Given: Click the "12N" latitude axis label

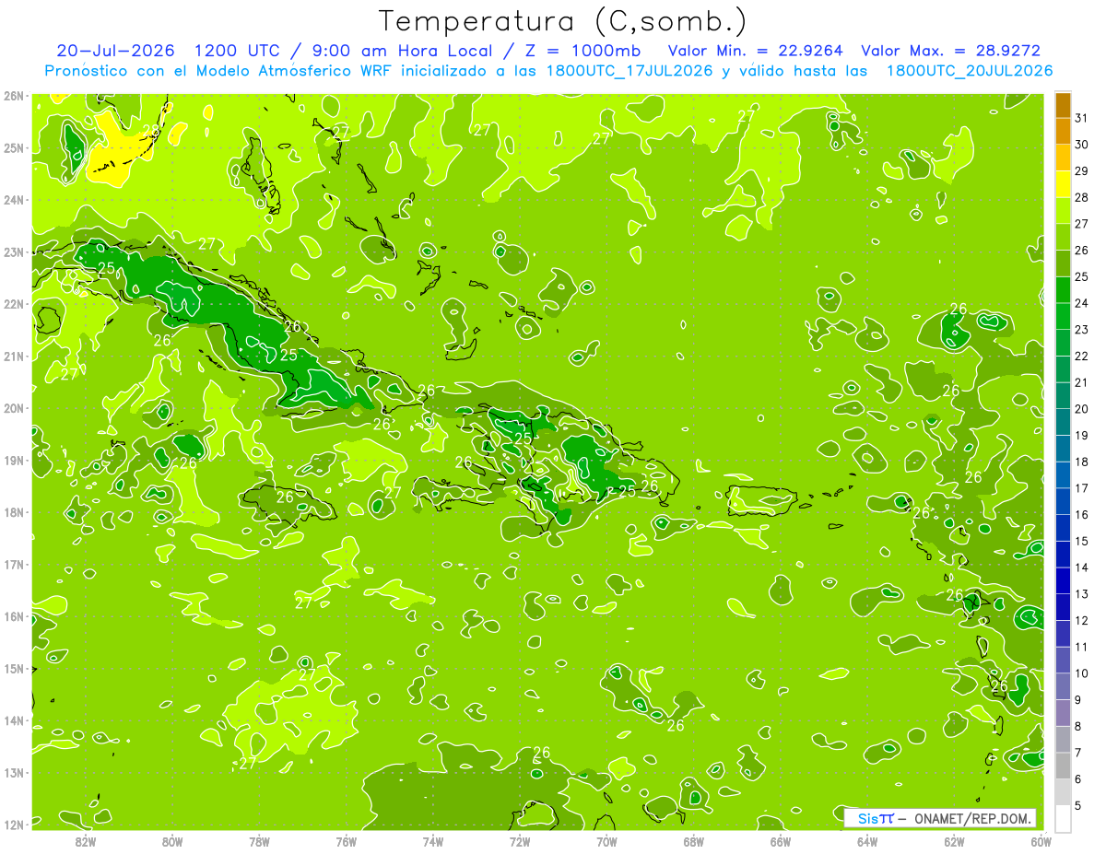Looking at the screenshot, I should [x=13, y=825].
